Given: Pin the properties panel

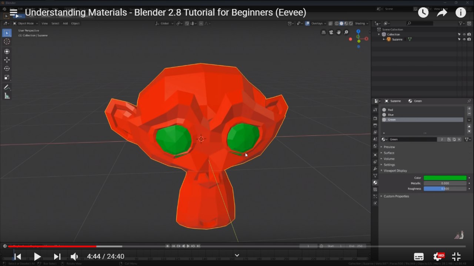Looking at the screenshot, I should coord(469,101).
